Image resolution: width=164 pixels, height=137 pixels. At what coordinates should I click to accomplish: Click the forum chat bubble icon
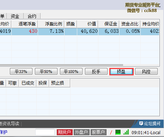coord(141,124)
